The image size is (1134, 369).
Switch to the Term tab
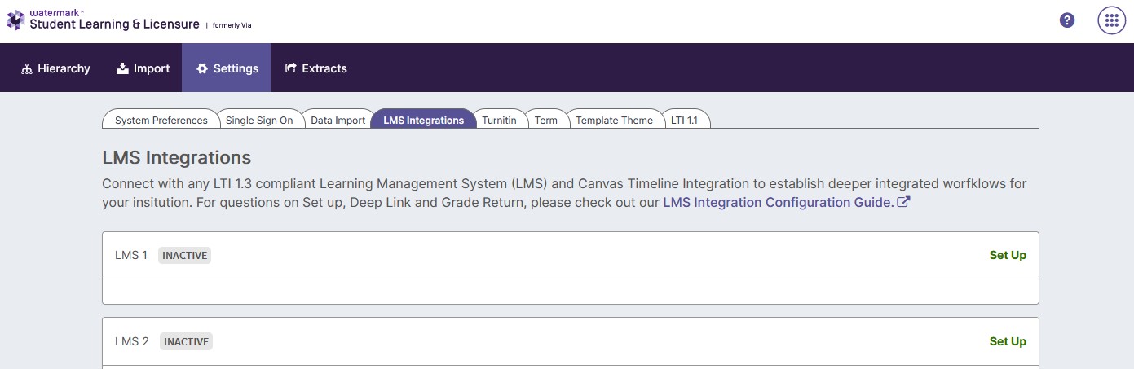click(x=545, y=120)
